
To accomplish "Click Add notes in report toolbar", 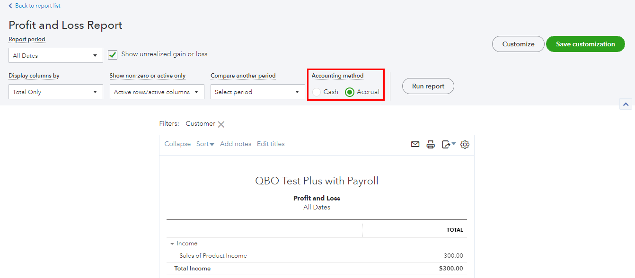I will point(236,144).
